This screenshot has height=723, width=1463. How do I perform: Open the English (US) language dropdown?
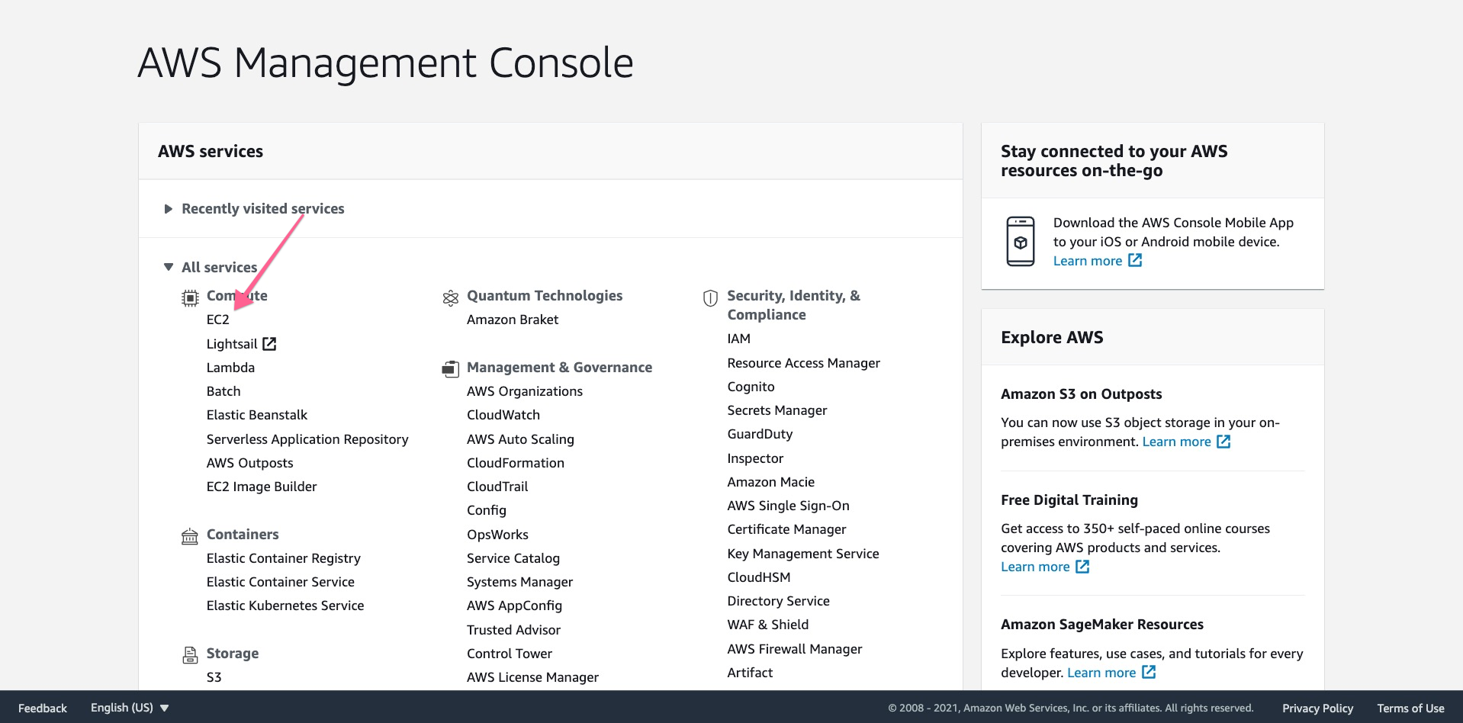click(130, 708)
